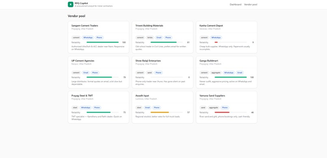Screen dimensions: 327x158
Task: Click cement tag on Sangam Cement Traders
Action: 76,38
